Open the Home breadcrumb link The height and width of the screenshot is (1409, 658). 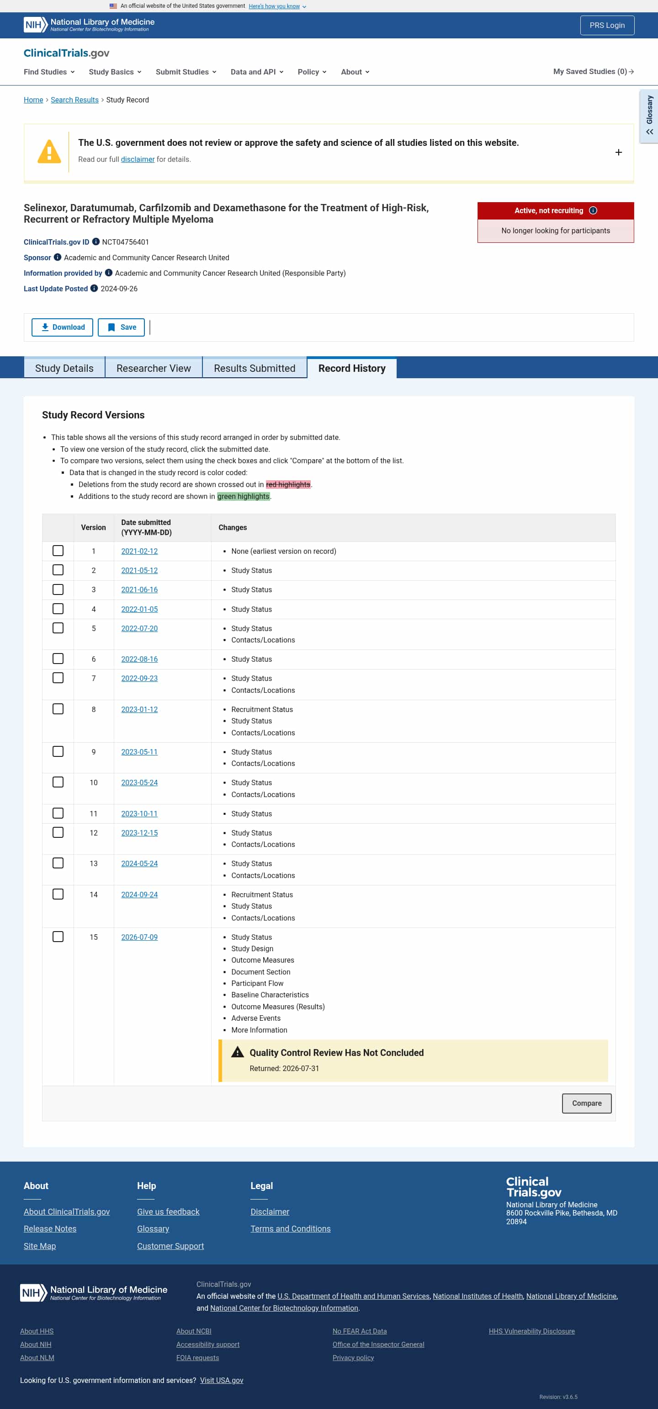click(x=33, y=100)
